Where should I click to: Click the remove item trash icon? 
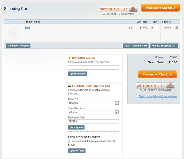(x=177, y=28)
